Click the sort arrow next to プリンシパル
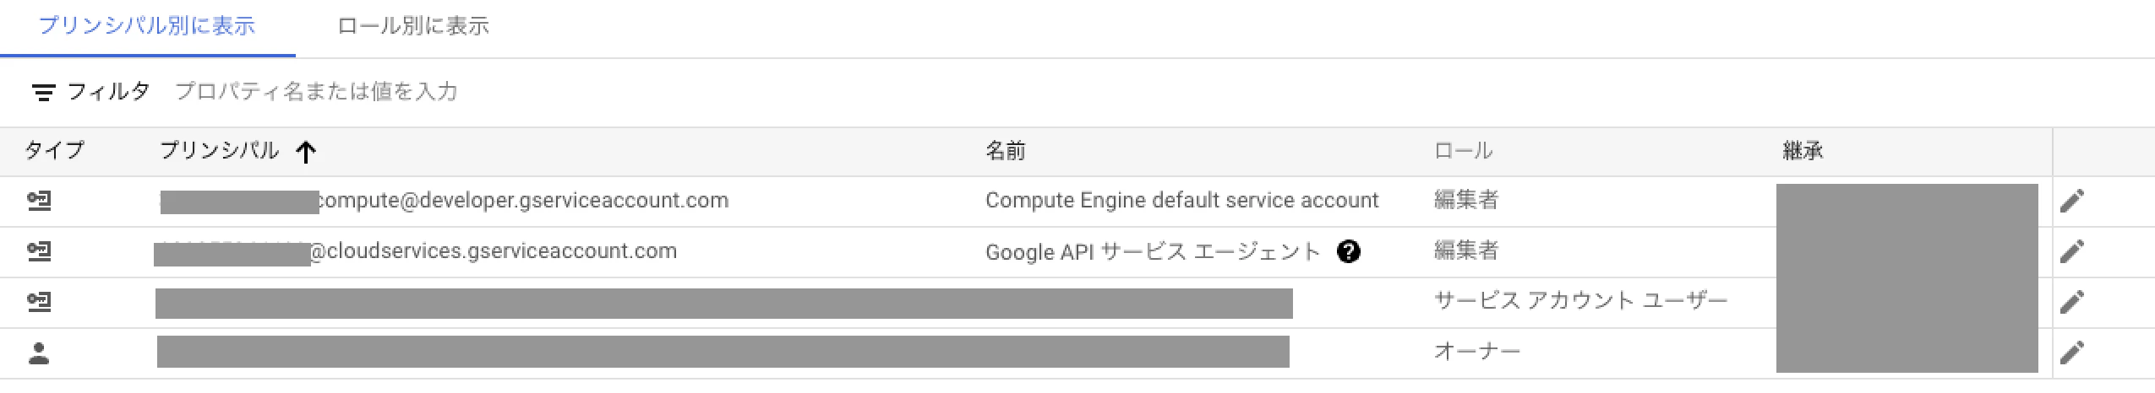Image resolution: width=2155 pixels, height=393 pixels. click(306, 152)
